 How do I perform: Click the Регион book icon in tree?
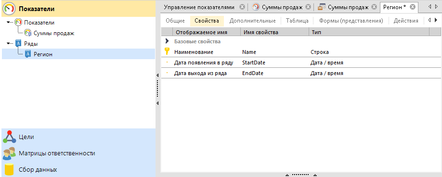[x=28, y=54]
